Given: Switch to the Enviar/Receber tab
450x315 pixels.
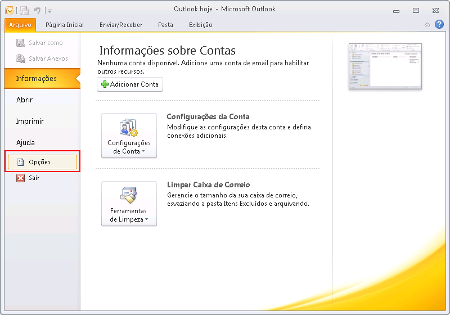Looking at the screenshot, I should (121, 25).
